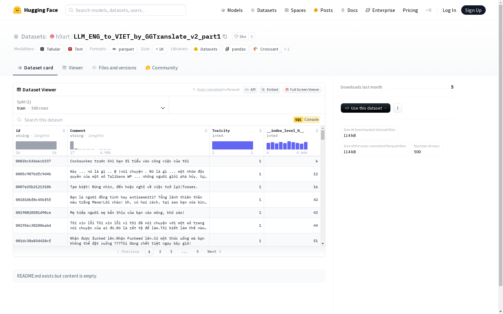The height and width of the screenshot is (314, 503).
Task: Select the parquet format tag
Action: [123, 49]
